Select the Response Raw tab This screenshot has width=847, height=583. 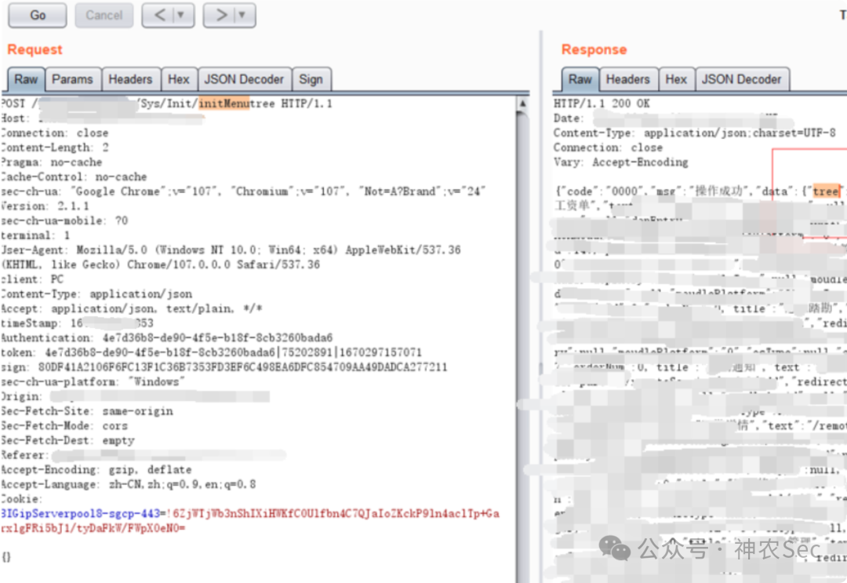[x=580, y=79]
